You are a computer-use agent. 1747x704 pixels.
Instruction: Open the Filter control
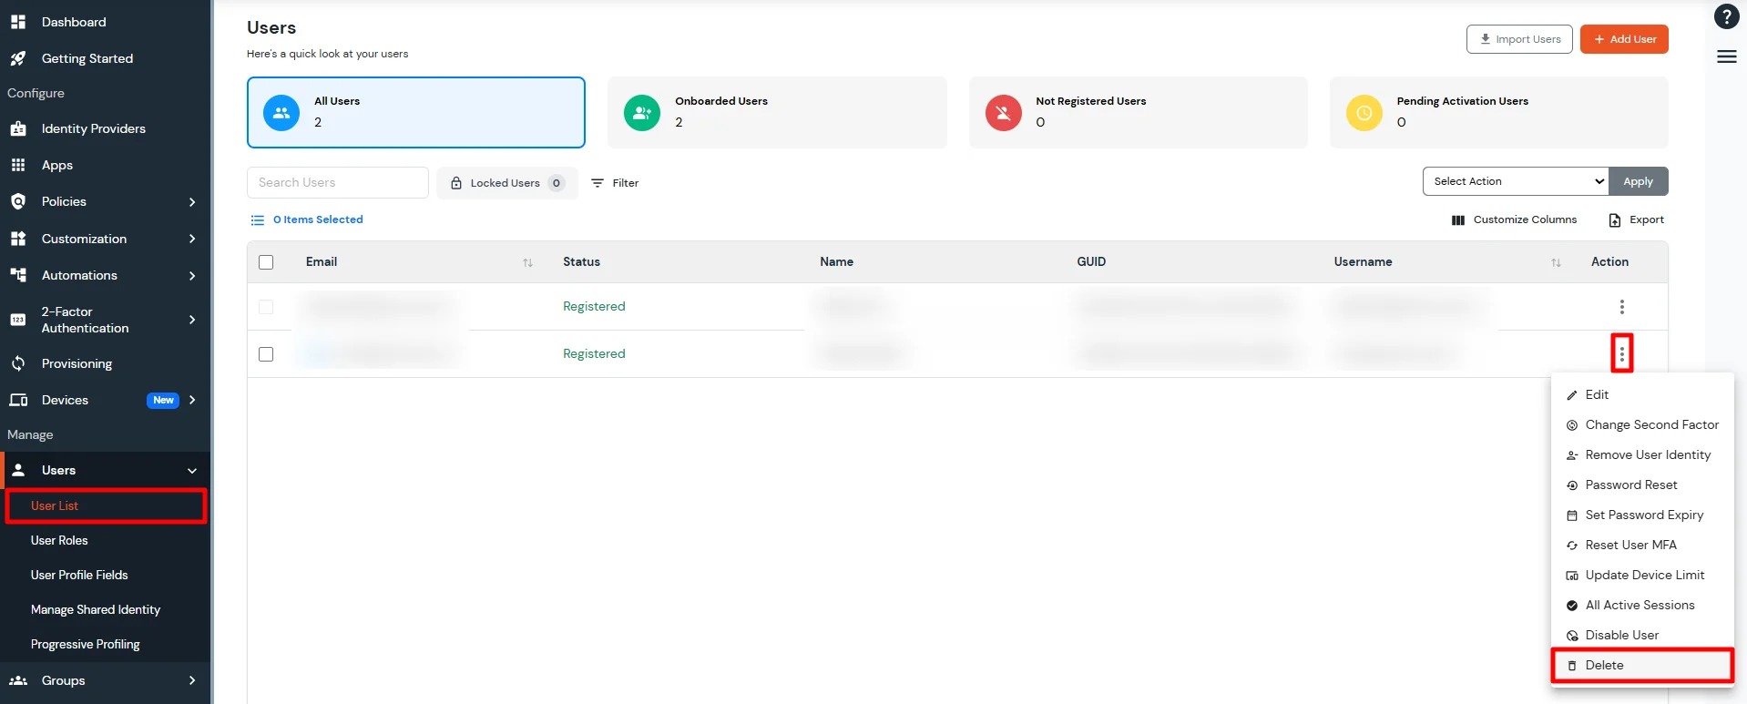[x=615, y=183]
